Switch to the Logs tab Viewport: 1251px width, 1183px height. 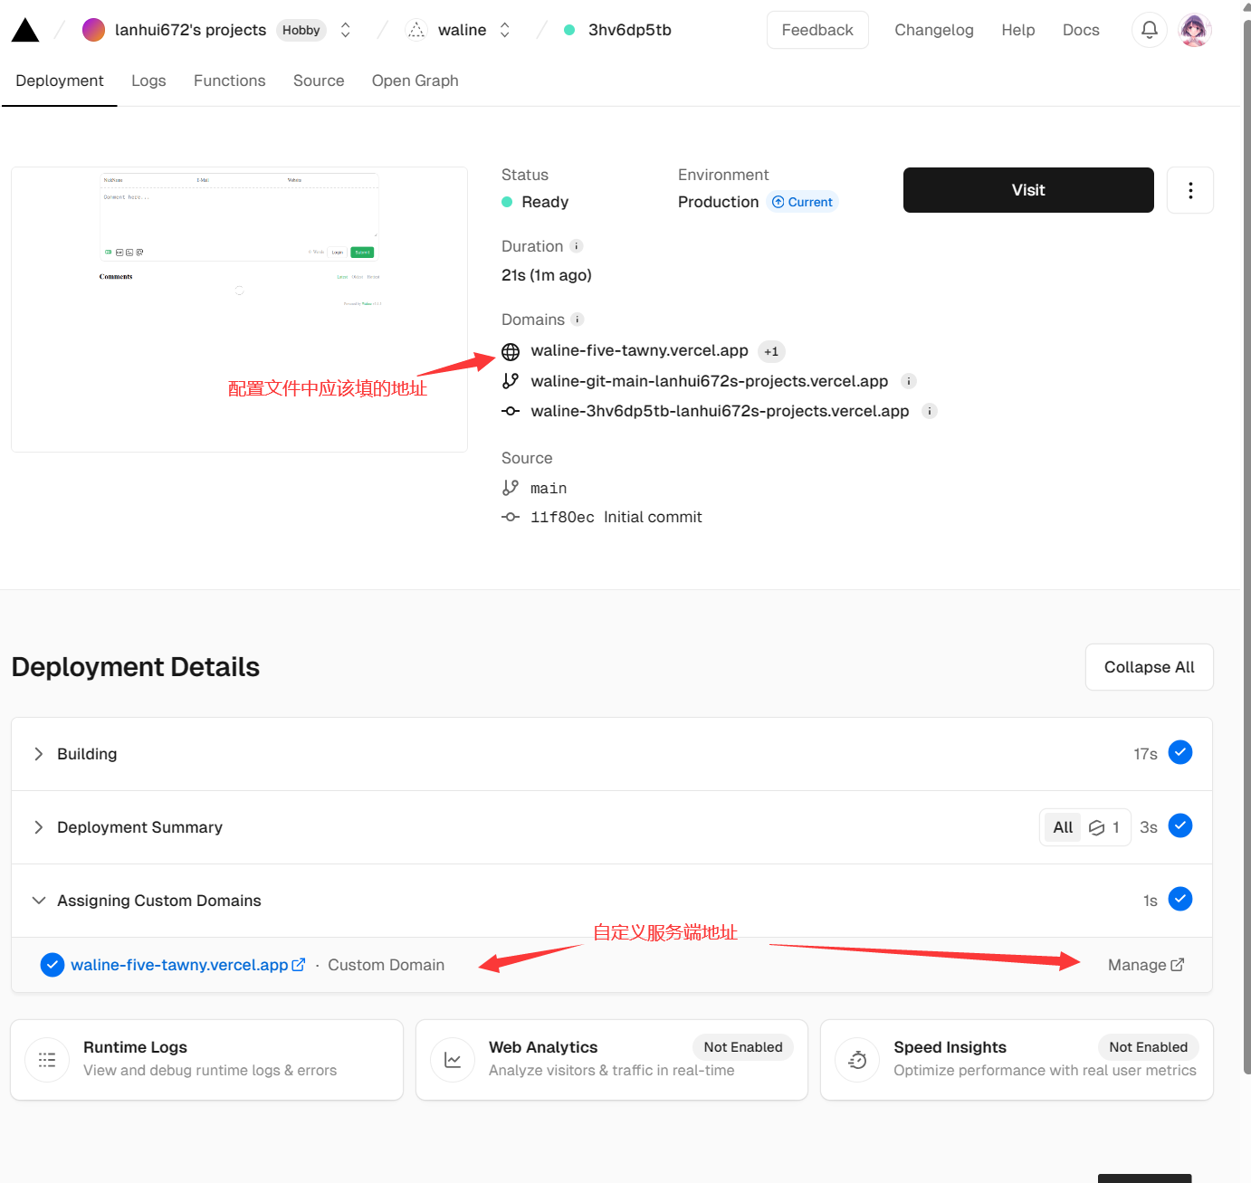pos(148,81)
